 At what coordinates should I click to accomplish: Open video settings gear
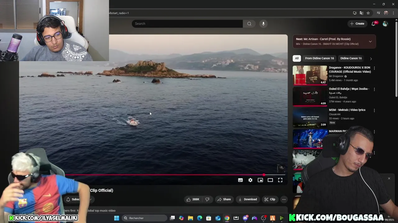coord(250,180)
